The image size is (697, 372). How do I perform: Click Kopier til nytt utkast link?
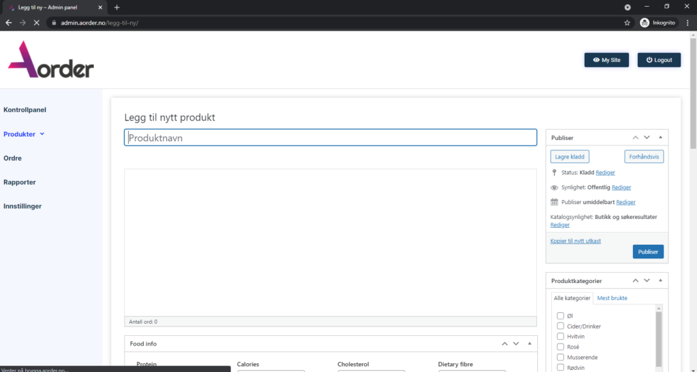point(575,241)
